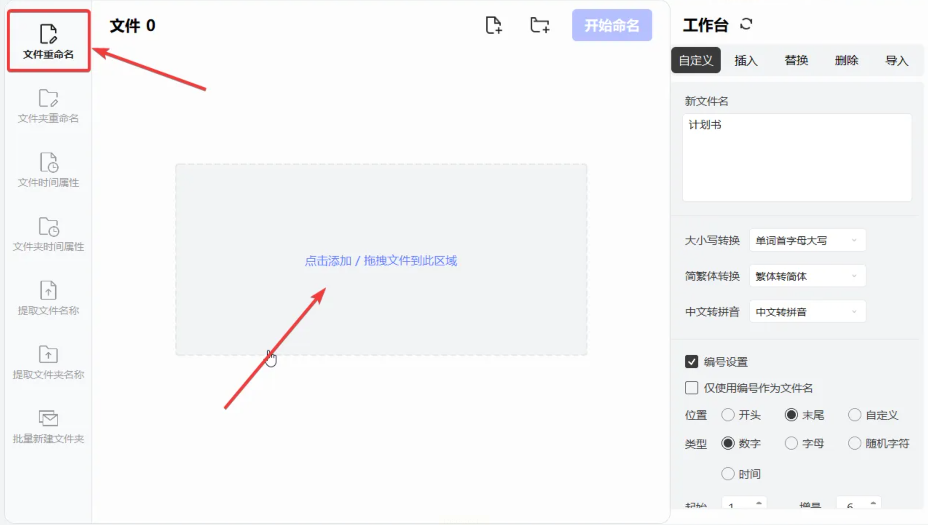Select the 开头 position radio button
This screenshot has height=525, width=928.
728,415
